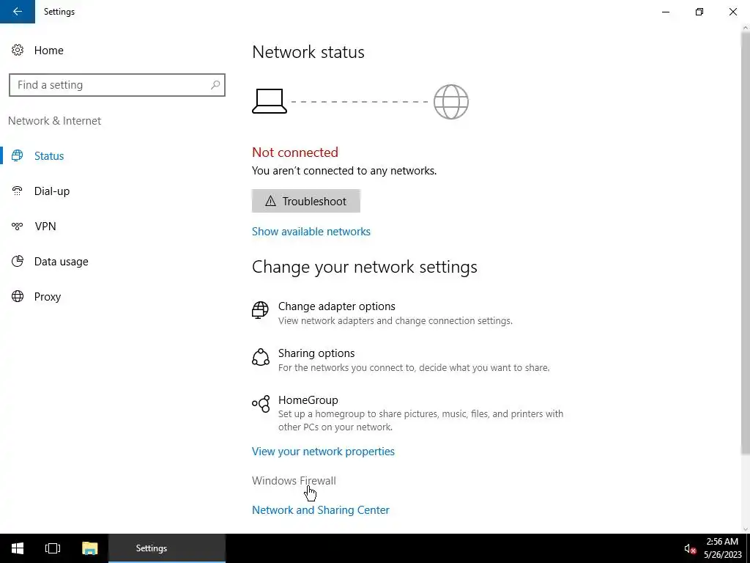Open Change adapter options

[x=382, y=313]
